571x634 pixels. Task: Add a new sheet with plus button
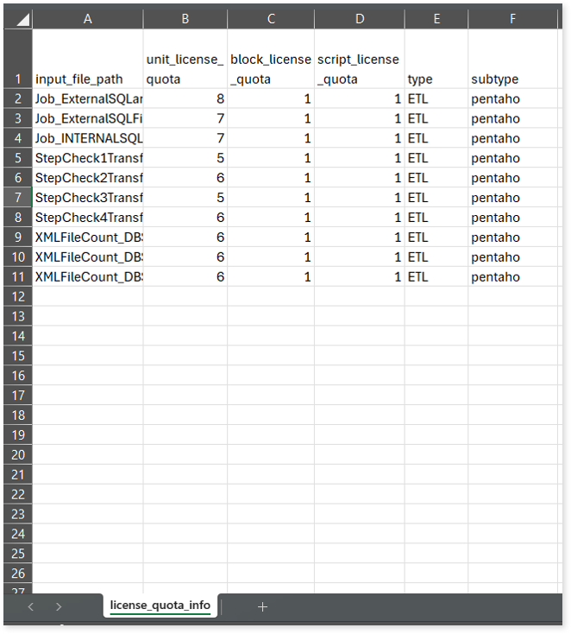(x=263, y=606)
